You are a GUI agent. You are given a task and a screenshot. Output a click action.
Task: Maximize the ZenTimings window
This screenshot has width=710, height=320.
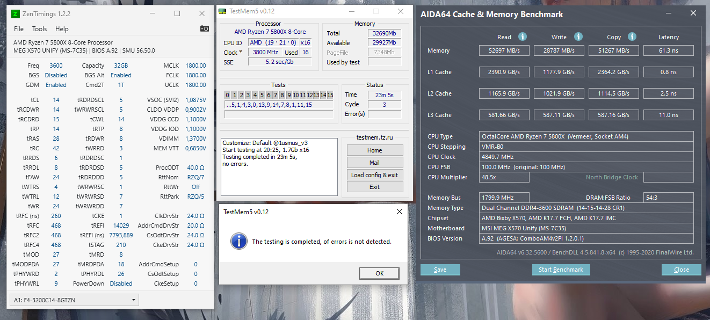point(177,13)
